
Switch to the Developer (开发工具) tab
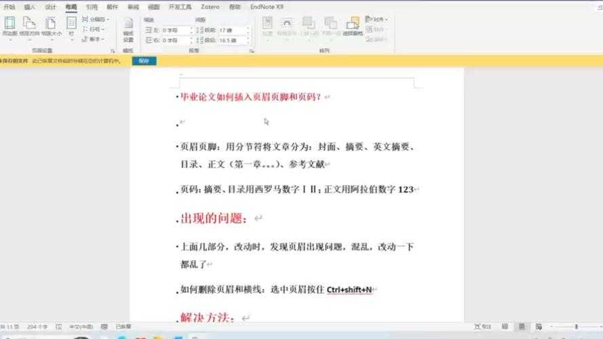pos(180,7)
